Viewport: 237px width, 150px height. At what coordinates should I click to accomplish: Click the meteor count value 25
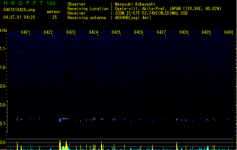55,17
